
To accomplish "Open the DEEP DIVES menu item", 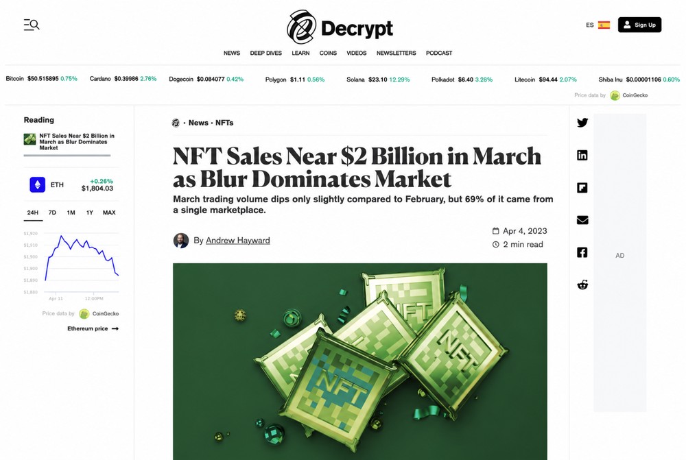I will point(266,53).
